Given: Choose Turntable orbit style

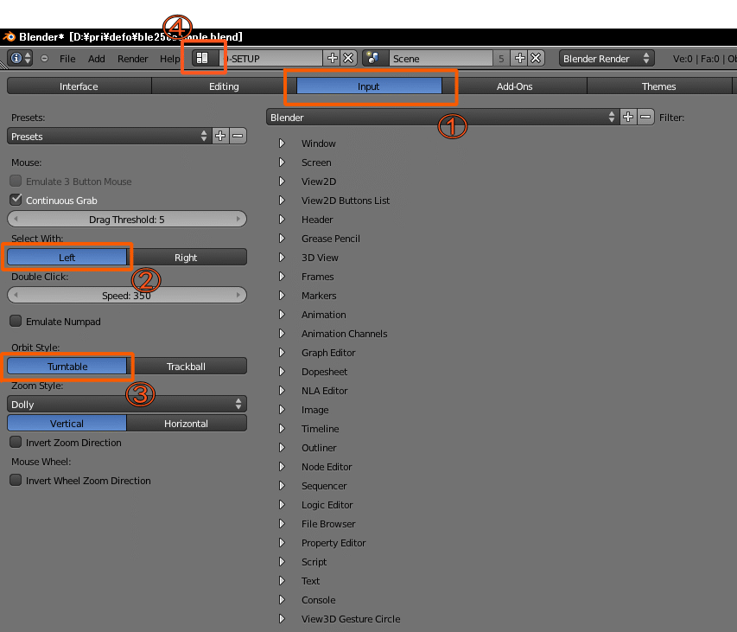Looking at the screenshot, I should point(67,367).
